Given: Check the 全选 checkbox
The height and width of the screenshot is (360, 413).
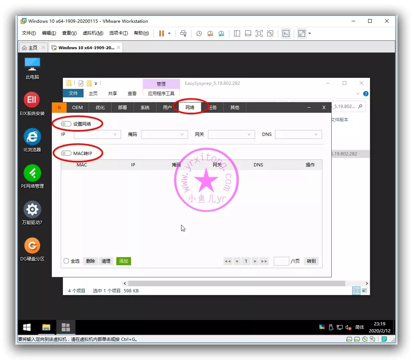Looking at the screenshot, I should pos(66,261).
